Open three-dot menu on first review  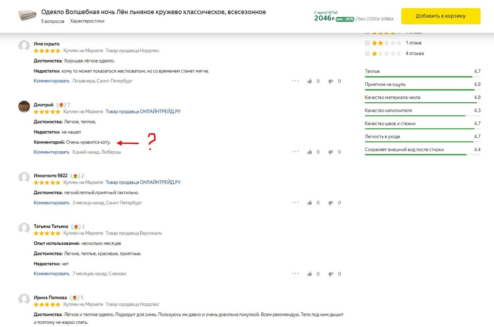tap(296, 81)
